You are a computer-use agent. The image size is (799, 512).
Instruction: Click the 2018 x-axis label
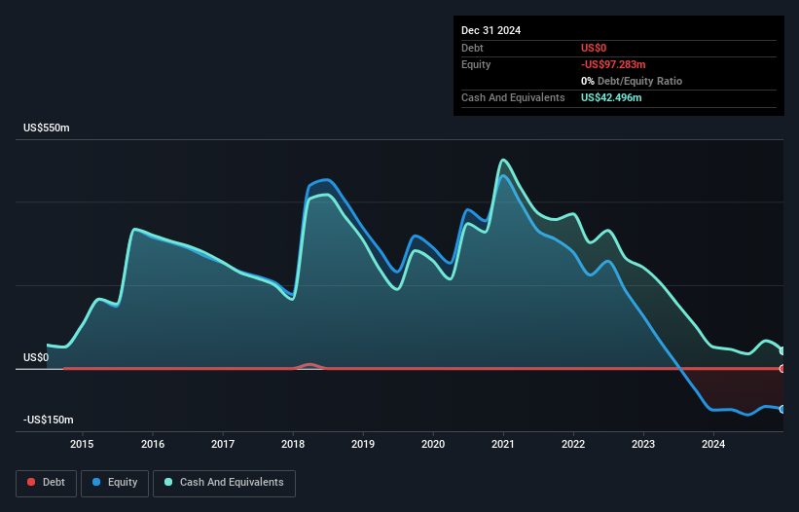293,444
